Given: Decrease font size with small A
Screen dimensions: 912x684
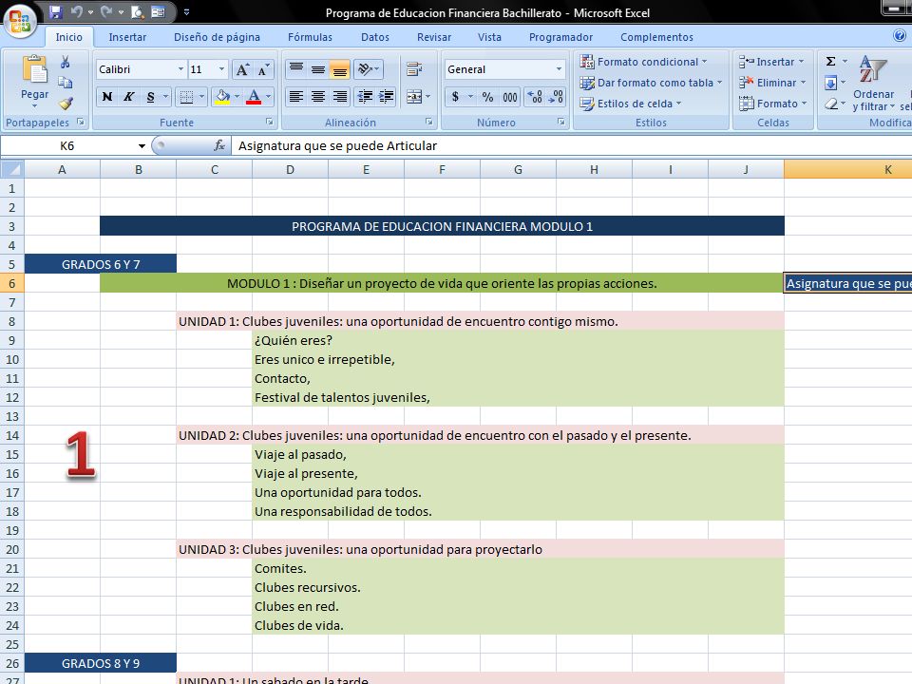Looking at the screenshot, I should click(x=263, y=69).
